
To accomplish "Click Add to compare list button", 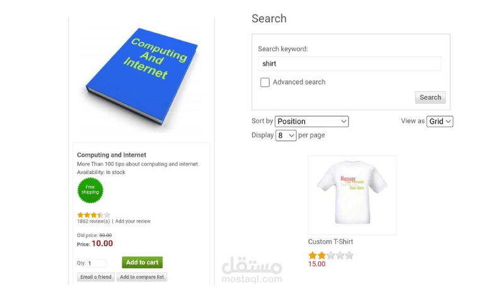I will pos(142,277).
